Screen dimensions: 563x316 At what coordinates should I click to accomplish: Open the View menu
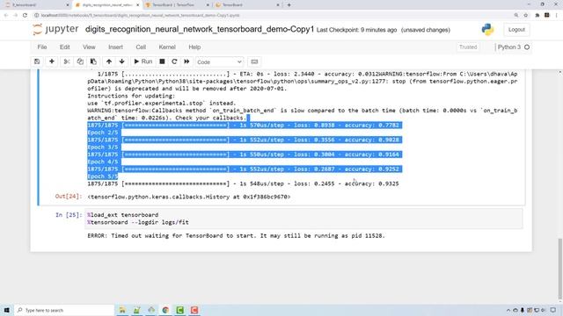point(89,47)
